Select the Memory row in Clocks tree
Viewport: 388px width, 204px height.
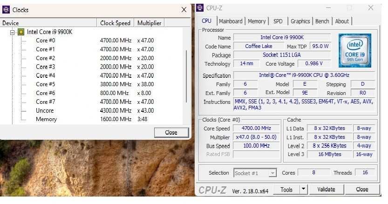point(46,119)
